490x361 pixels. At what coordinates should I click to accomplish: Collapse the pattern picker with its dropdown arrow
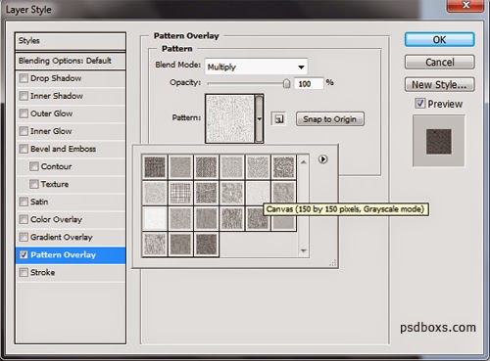(x=259, y=118)
